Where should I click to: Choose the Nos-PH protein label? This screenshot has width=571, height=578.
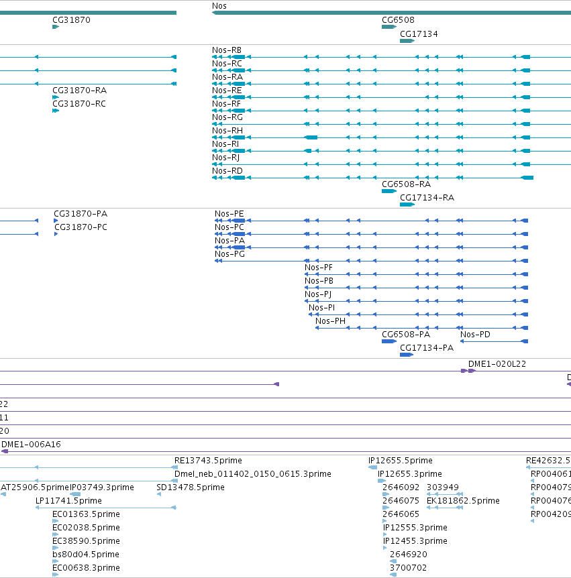point(330,321)
